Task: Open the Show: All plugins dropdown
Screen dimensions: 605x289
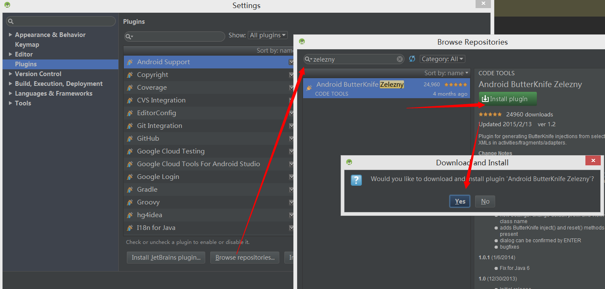Action: coord(268,35)
